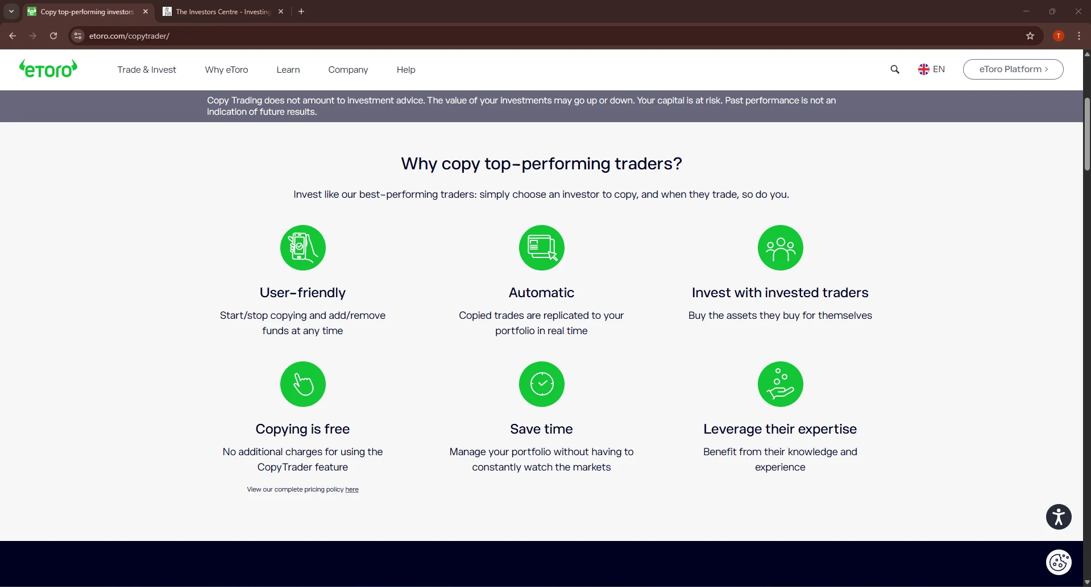Click the scrollbar down arrow
Viewport: 1091px width, 587px height.
click(1087, 582)
